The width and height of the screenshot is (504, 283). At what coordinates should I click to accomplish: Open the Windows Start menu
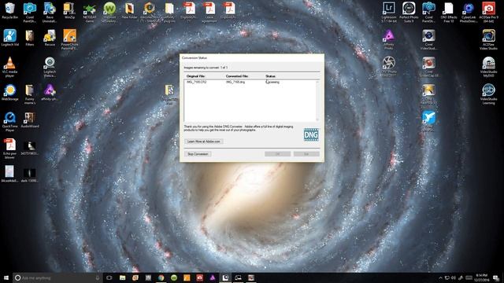(6, 277)
